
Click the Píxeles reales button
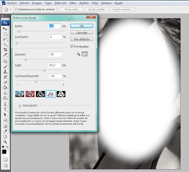pyautogui.click(x=71, y=9)
